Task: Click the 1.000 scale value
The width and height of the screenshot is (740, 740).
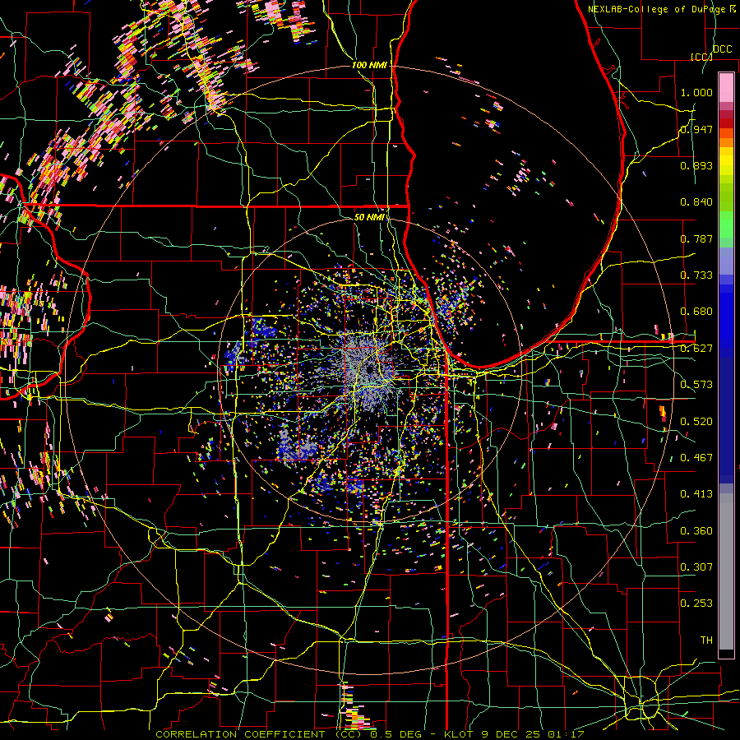Action: pyautogui.click(x=696, y=92)
